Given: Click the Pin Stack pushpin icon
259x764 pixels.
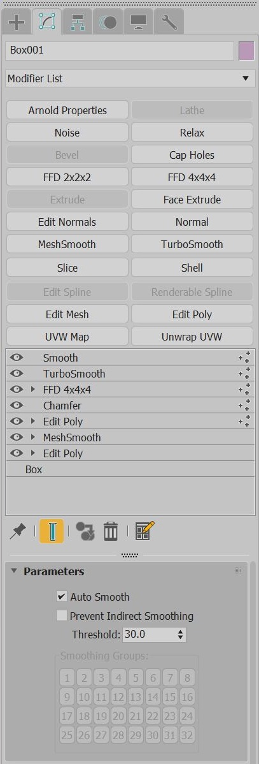Looking at the screenshot, I should (x=18, y=531).
